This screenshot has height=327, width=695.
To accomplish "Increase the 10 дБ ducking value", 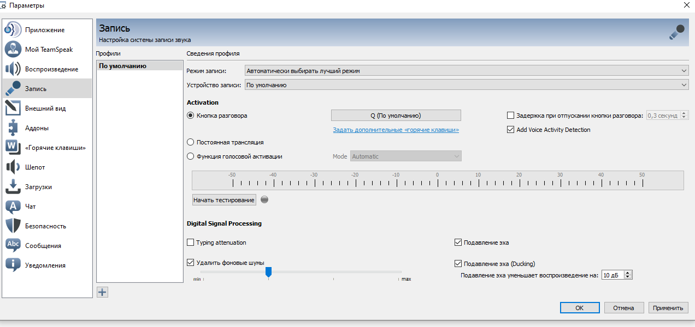I will (x=628, y=272).
